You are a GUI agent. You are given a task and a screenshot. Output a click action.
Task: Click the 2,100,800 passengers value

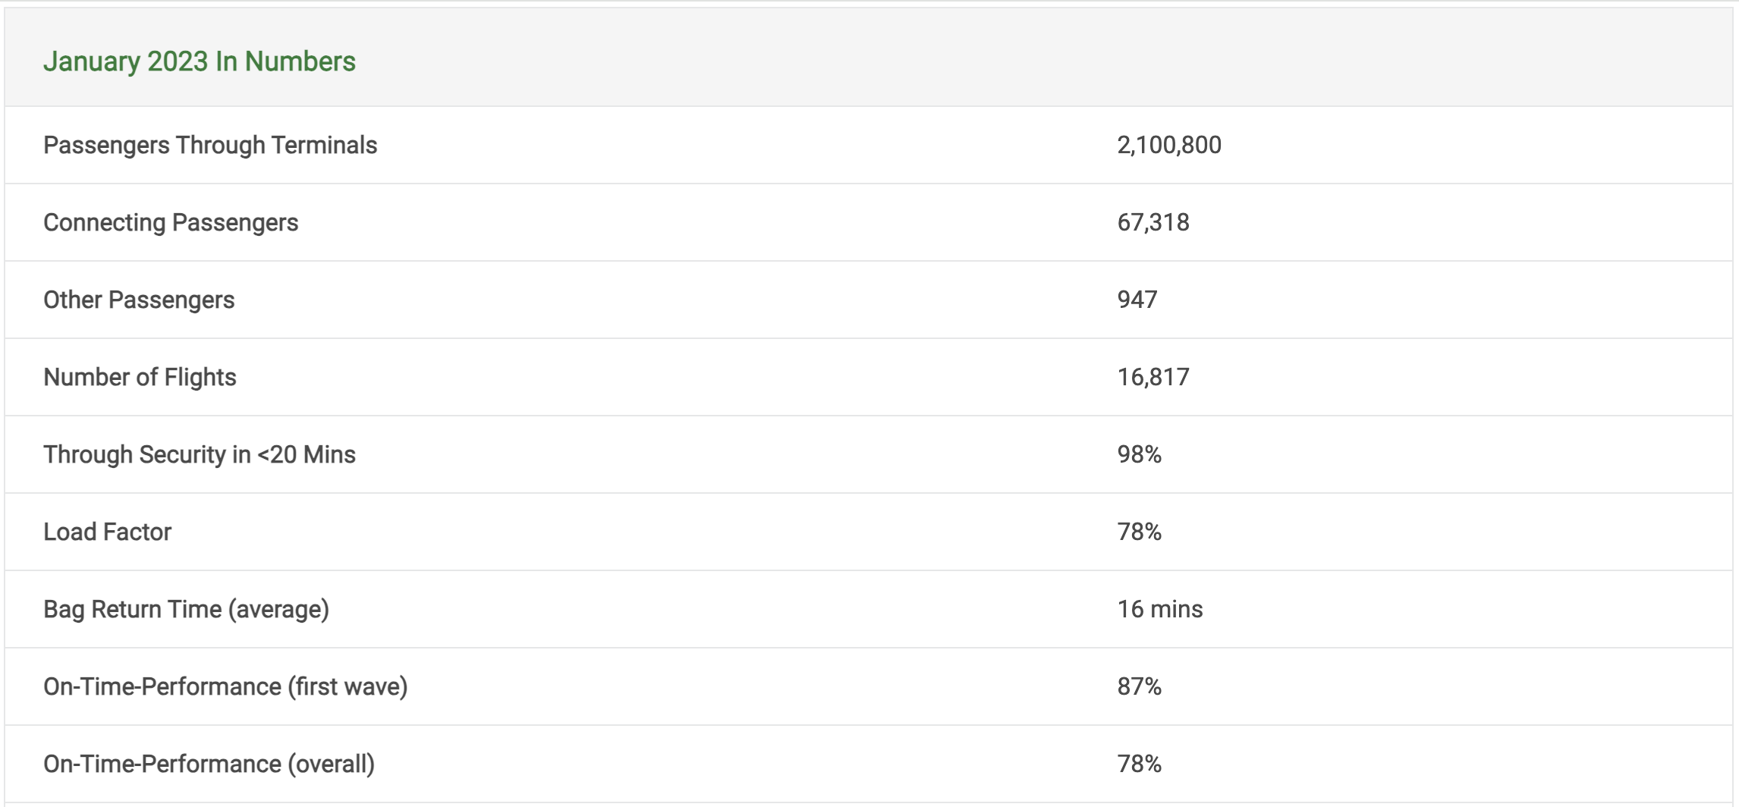[x=1169, y=145]
